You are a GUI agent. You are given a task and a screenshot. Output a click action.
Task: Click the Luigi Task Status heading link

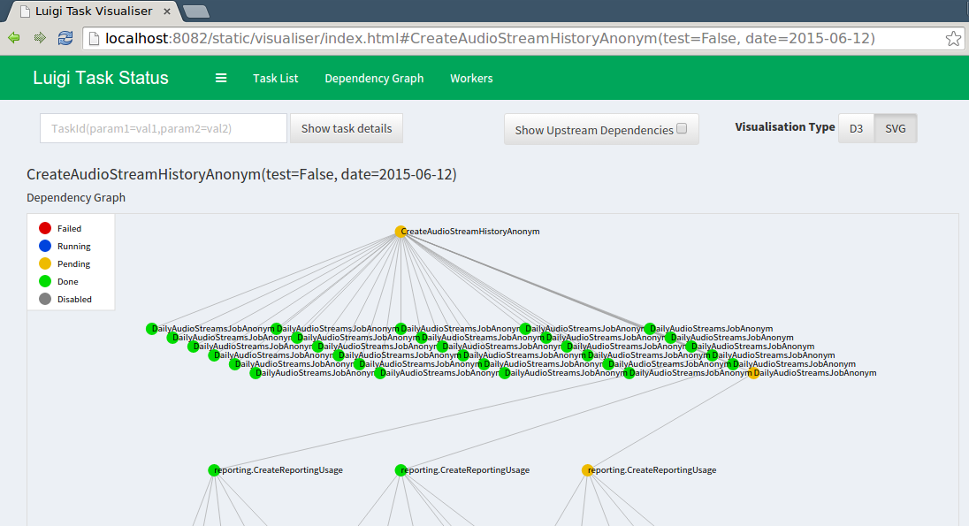tap(100, 78)
